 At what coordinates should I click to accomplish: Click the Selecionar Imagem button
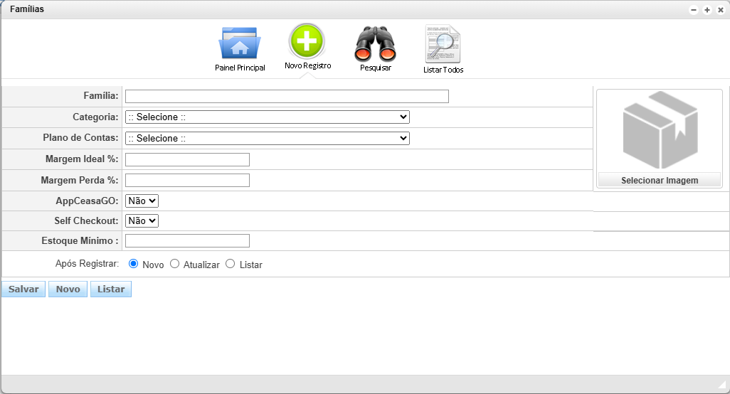pyautogui.click(x=659, y=181)
